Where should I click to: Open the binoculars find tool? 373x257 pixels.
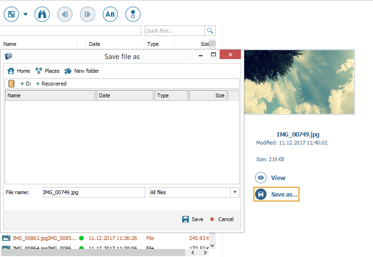[x=42, y=14]
